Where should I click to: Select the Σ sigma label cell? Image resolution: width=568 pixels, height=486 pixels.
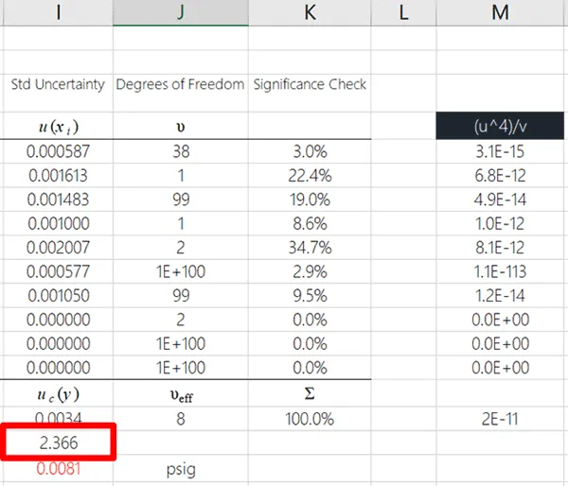[310, 393]
